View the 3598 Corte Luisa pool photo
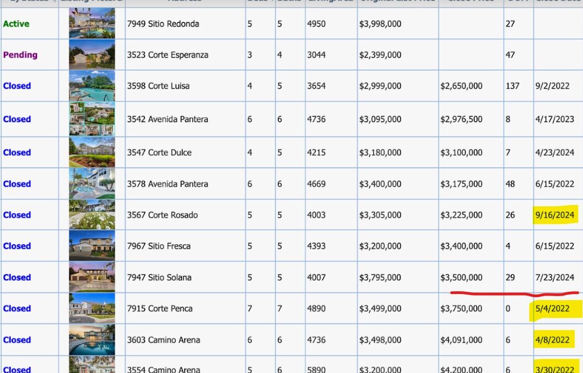583x373 pixels. coord(92,86)
